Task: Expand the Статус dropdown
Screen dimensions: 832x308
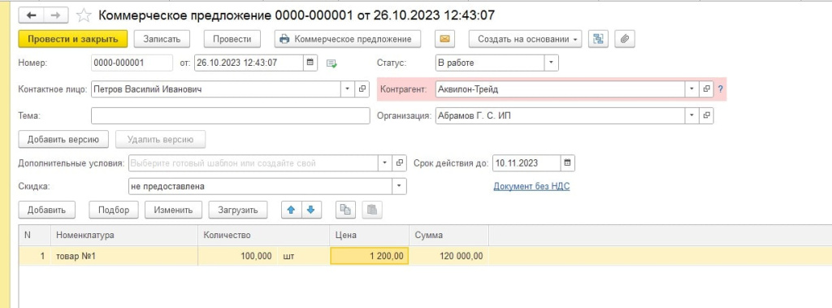Action: (x=551, y=63)
